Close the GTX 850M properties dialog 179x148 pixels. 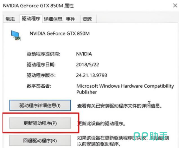click(175, 6)
